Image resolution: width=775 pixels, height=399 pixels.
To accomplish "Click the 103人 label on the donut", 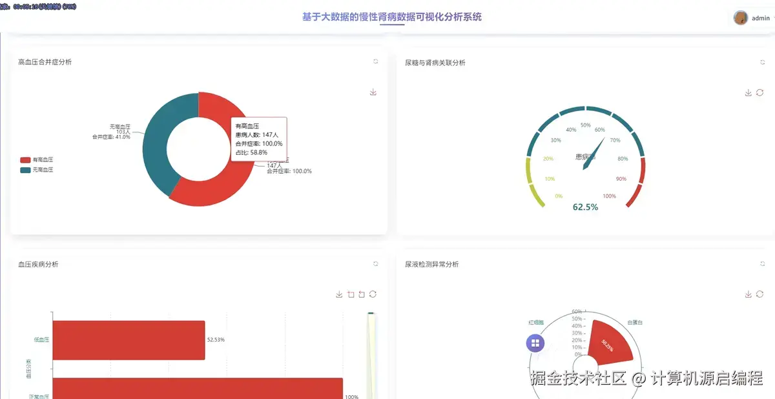I will (x=123, y=132).
